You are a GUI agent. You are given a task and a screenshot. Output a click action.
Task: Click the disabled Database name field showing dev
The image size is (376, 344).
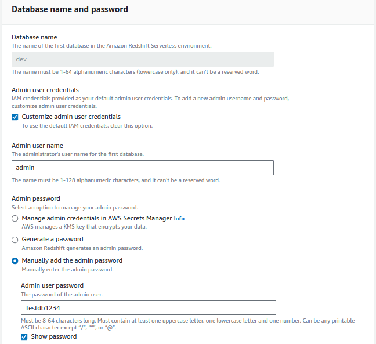143,59
